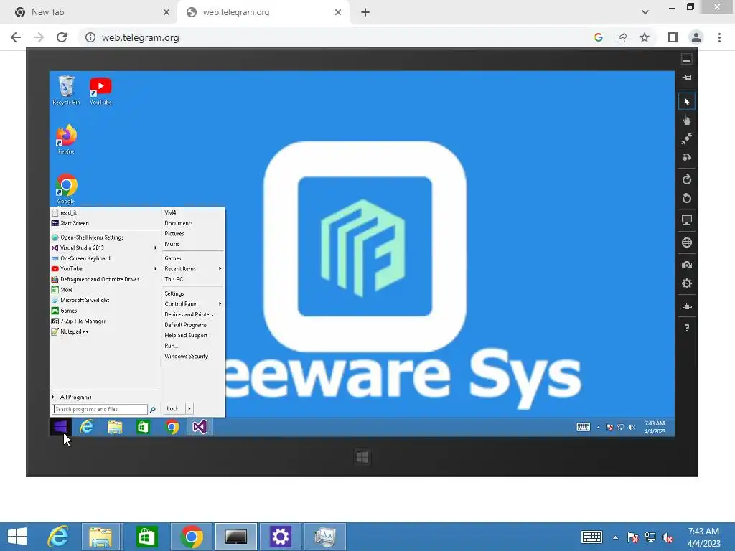The height and width of the screenshot is (551, 735).
Task: Click the Windows hardware button below emulator screen
Action: tap(362, 457)
